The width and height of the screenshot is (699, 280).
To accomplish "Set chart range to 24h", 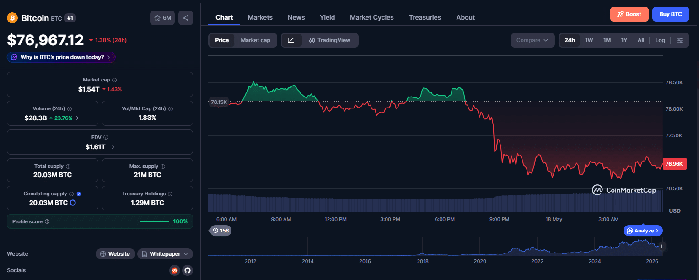I will pyautogui.click(x=570, y=40).
